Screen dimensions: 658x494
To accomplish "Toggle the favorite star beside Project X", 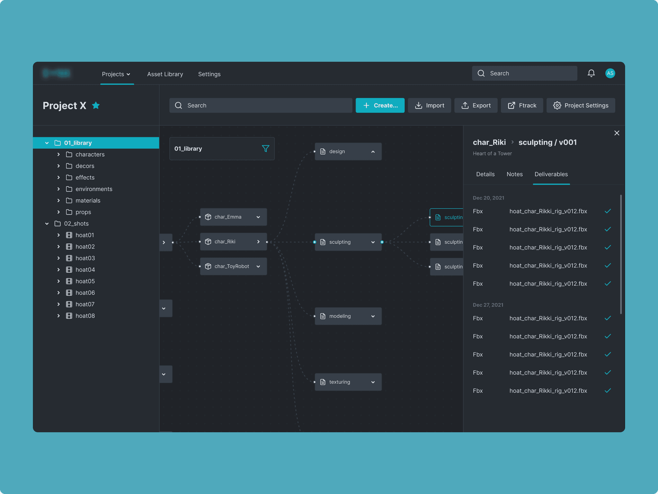I will pyautogui.click(x=96, y=105).
